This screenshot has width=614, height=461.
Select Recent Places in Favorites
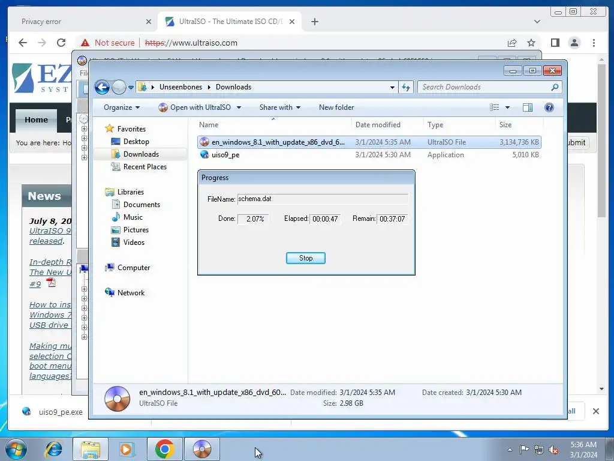click(139, 167)
